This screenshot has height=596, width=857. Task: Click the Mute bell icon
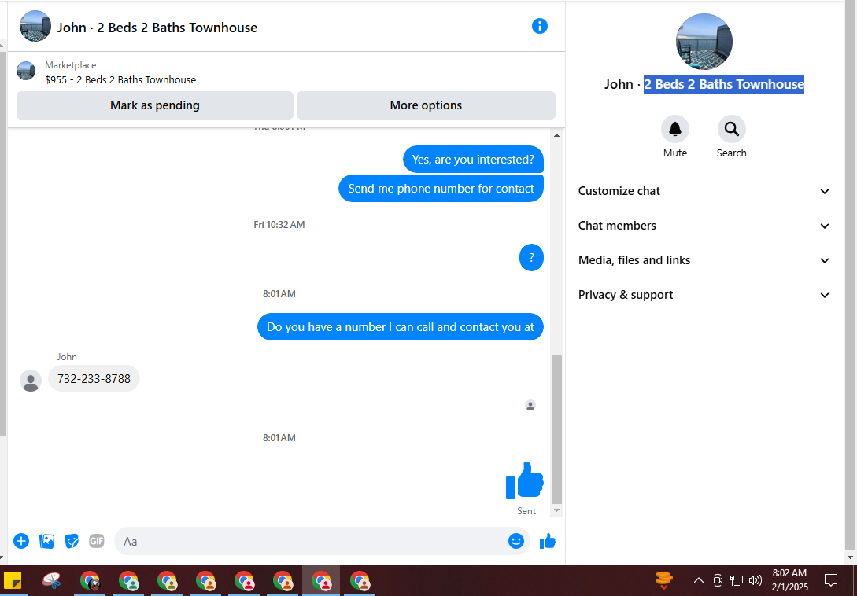click(x=675, y=129)
